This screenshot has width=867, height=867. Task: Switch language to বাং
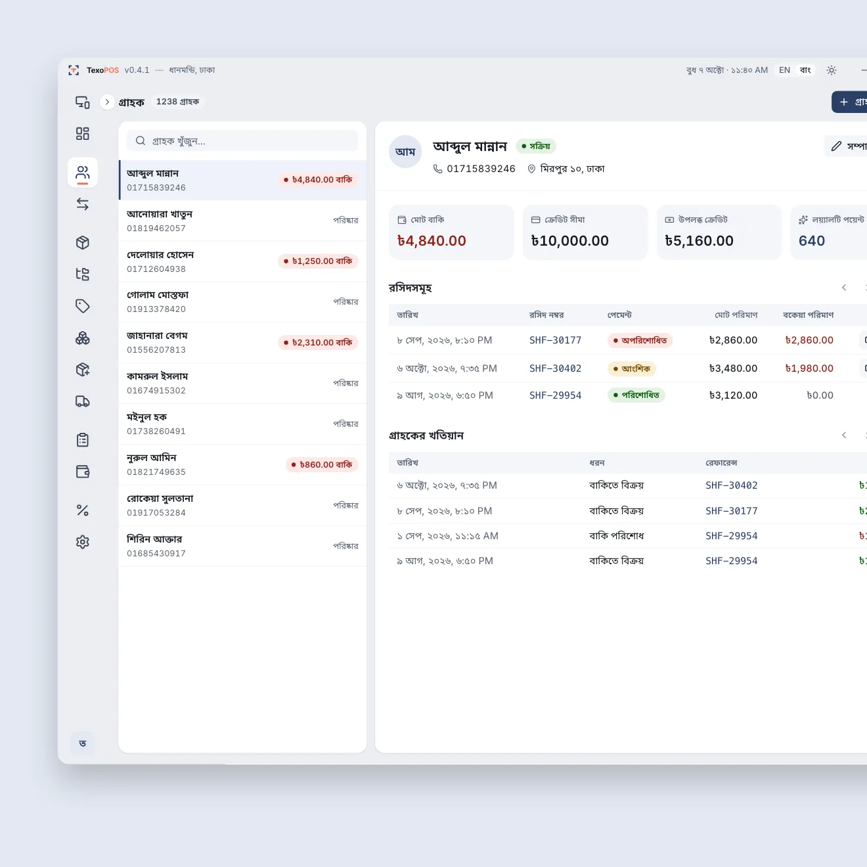805,70
